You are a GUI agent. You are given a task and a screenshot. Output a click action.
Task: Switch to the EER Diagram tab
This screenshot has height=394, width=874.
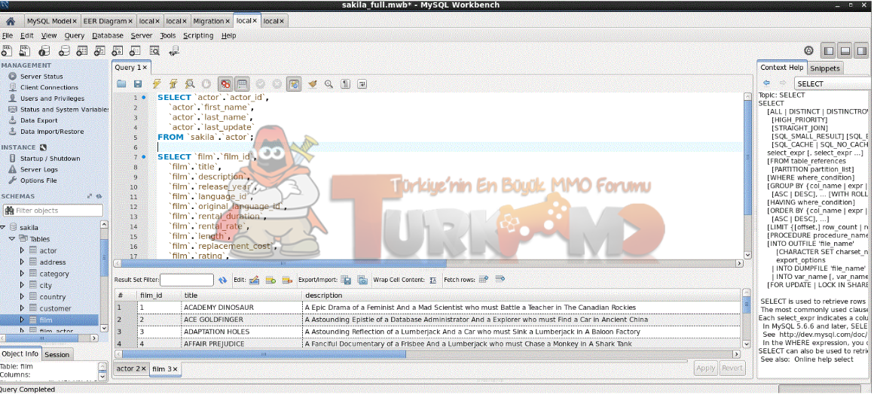coord(108,21)
